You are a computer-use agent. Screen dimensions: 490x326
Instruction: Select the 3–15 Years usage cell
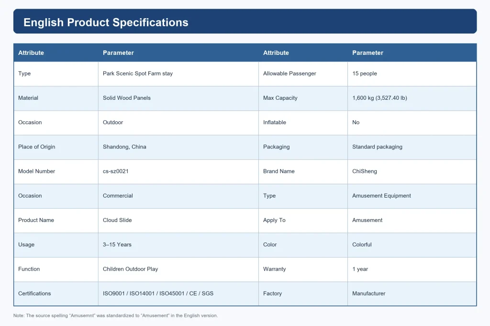178,245
